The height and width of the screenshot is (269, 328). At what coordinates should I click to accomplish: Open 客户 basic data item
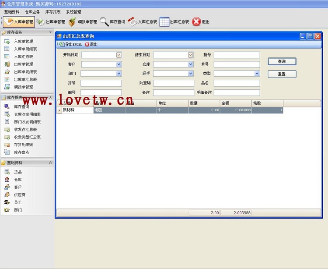click(x=18, y=187)
